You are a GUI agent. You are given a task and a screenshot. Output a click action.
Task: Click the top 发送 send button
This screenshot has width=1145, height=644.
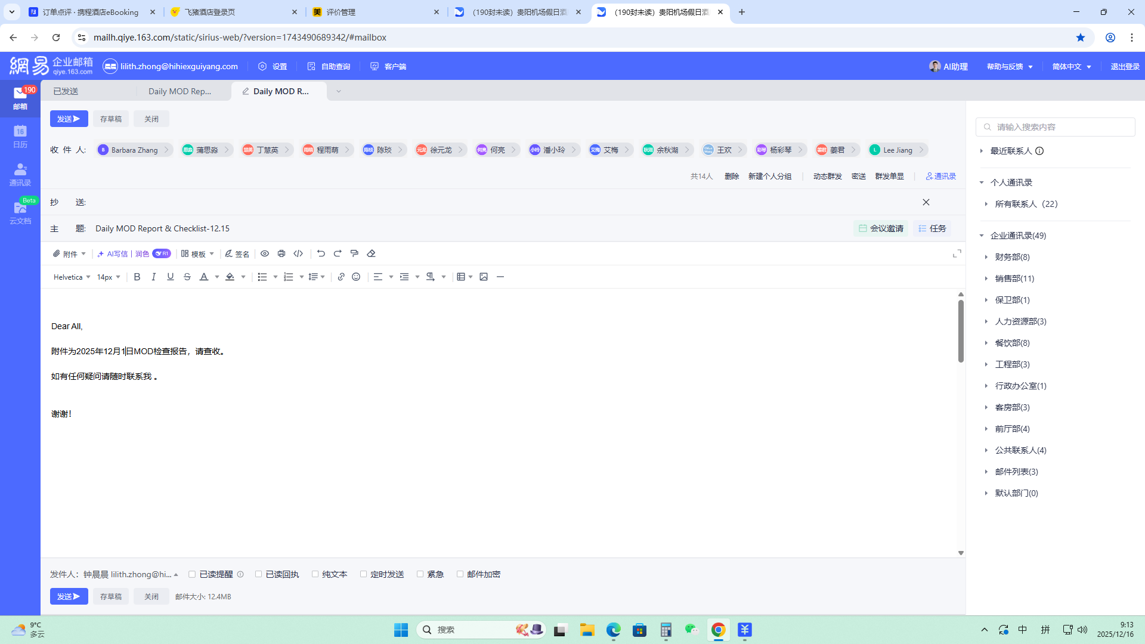click(x=69, y=119)
